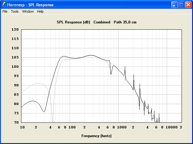Click the Hornresp lightning bolt title icon
The height and width of the screenshot is (144, 193).
[4, 4]
